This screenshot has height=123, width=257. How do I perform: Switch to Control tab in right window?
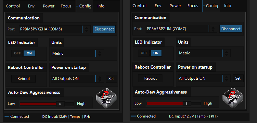[x=139, y=6]
